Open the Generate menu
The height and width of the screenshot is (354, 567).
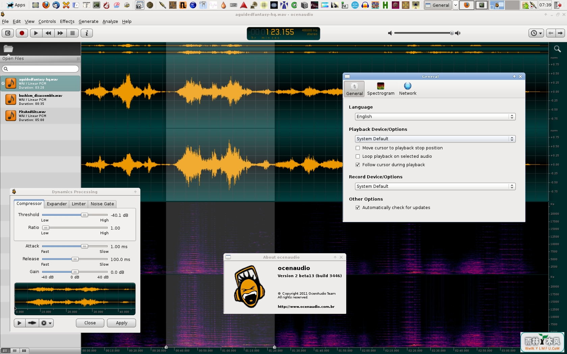(x=88, y=21)
